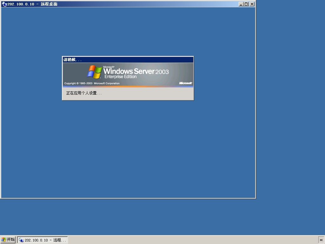
Task: Click the Remote Desktop title bar icon
Action: (4, 4)
